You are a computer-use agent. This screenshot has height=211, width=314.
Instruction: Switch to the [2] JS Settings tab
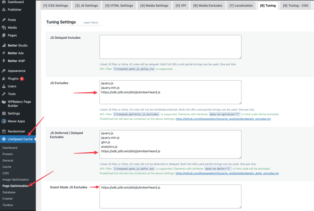pos(86,6)
